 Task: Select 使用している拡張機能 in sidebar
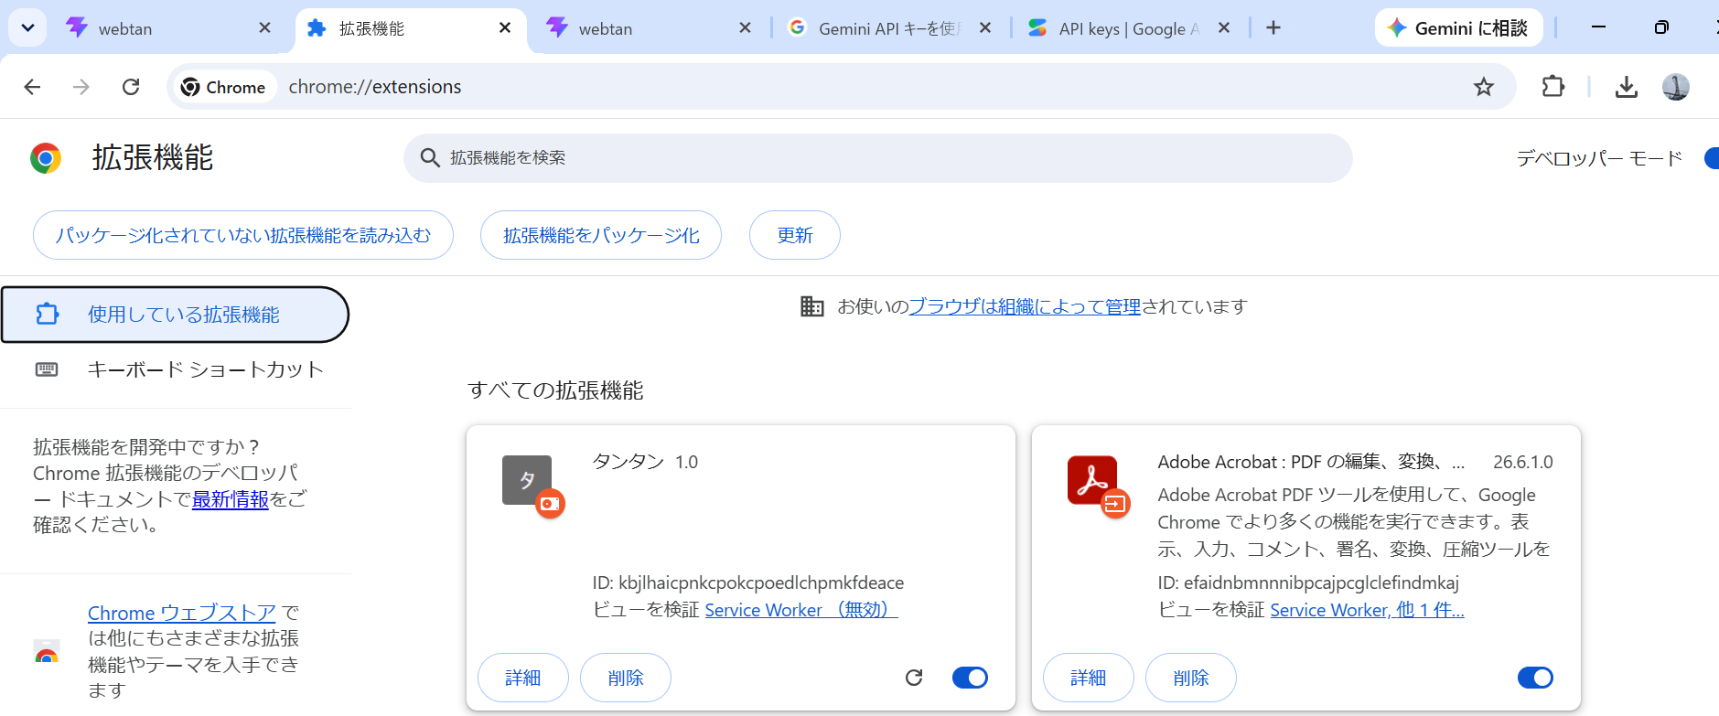(175, 315)
